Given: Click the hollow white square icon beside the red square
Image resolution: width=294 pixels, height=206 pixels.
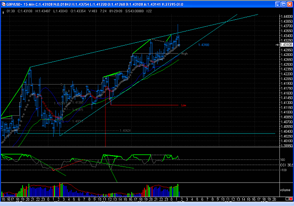Looking at the screenshot, I should 287,199.
